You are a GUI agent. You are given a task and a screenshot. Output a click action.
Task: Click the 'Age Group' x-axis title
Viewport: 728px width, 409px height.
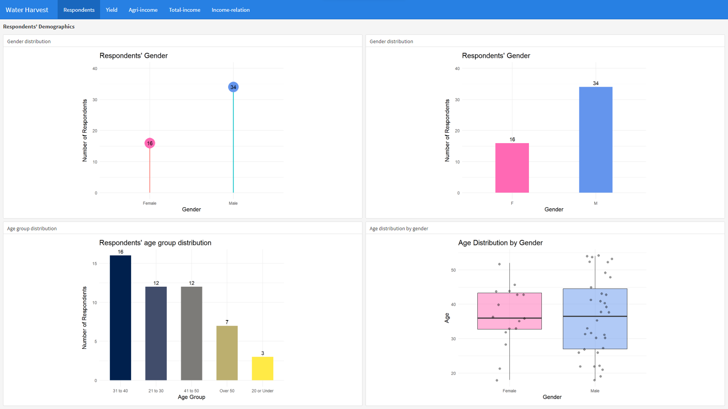tap(191, 397)
